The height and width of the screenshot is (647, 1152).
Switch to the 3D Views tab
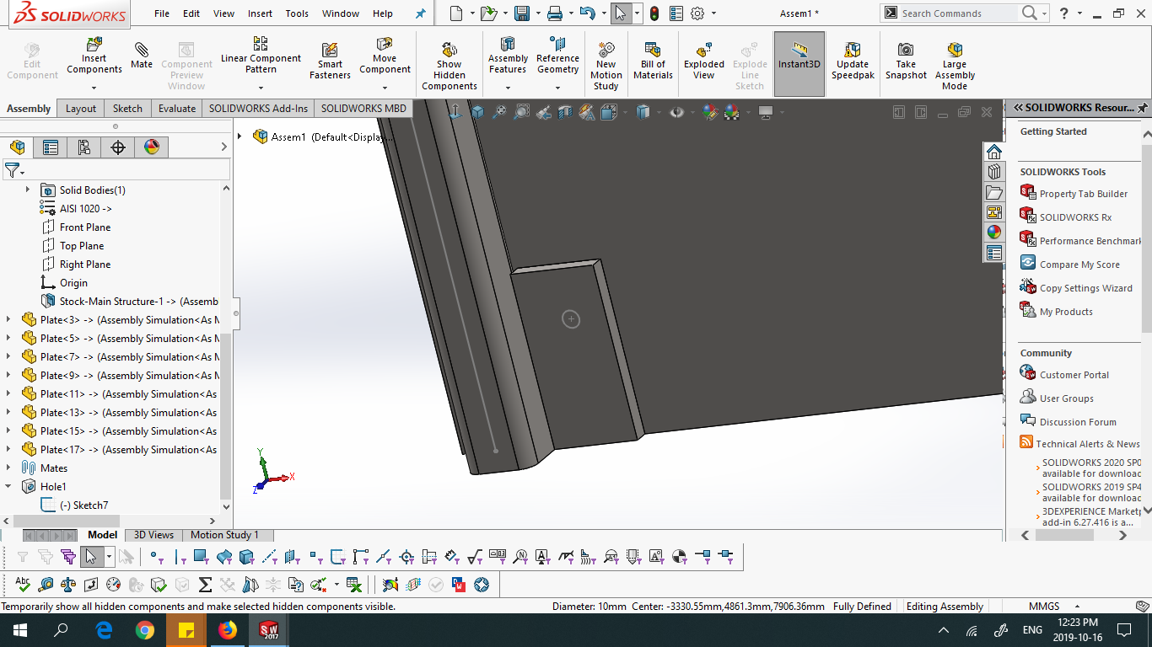(x=153, y=534)
